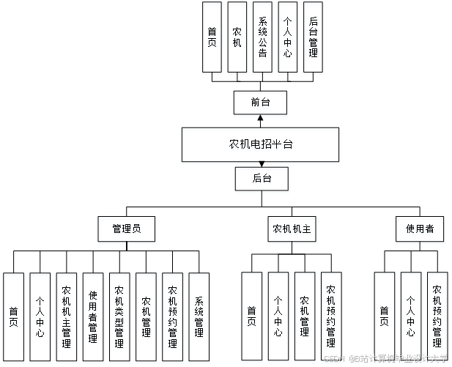Select the 农机 box above 前台

pos(237,37)
